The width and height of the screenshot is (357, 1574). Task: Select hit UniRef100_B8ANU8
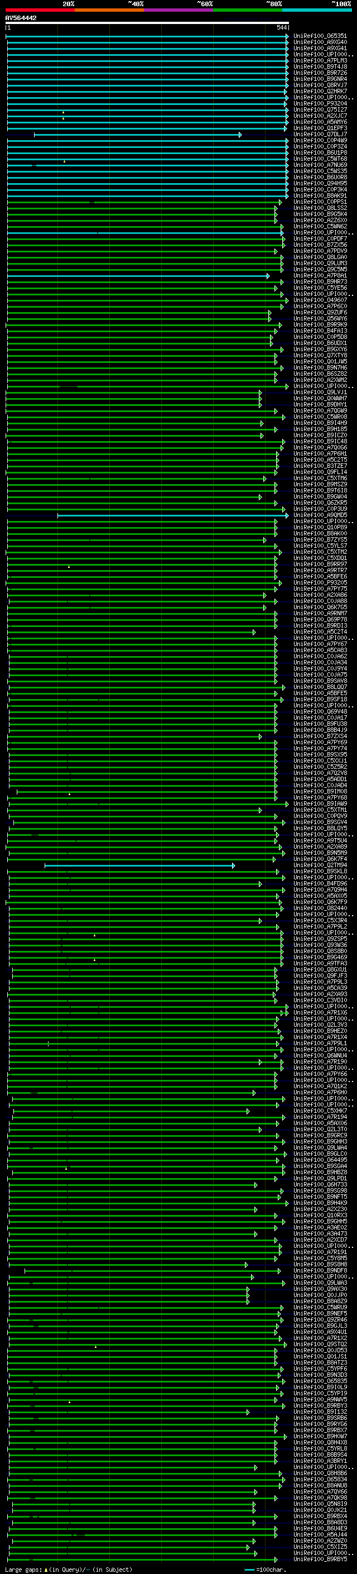320,1485
